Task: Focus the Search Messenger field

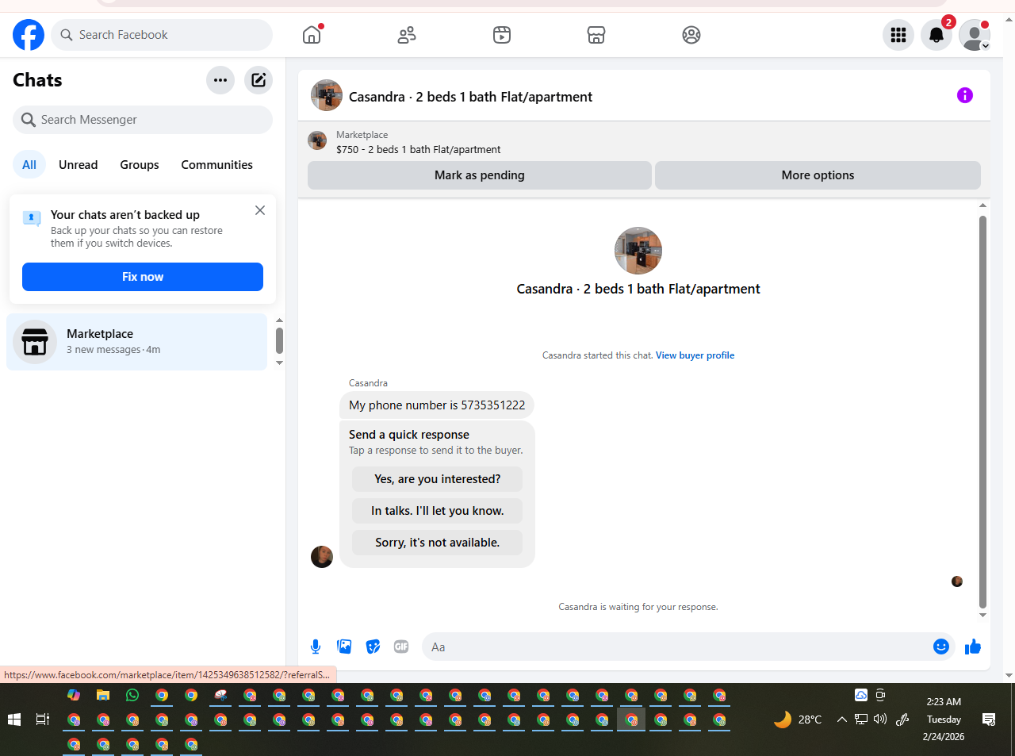Action: pyautogui.click(x=143, y=120)
